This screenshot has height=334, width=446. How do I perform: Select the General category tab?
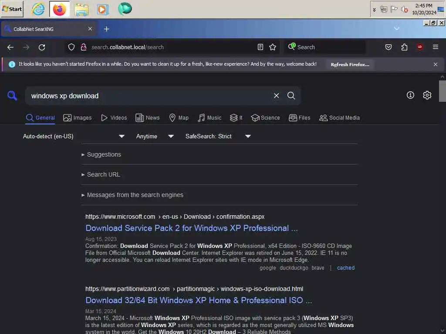[40, 117]
